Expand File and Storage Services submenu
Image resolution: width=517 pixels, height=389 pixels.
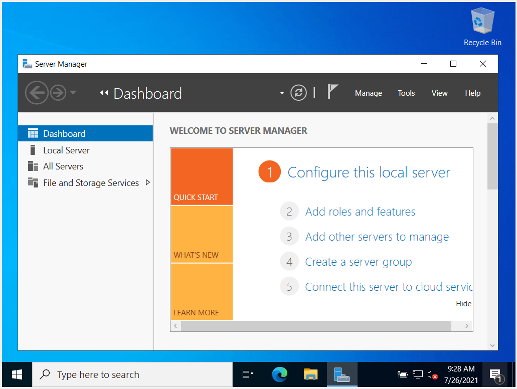pos(148,182)
